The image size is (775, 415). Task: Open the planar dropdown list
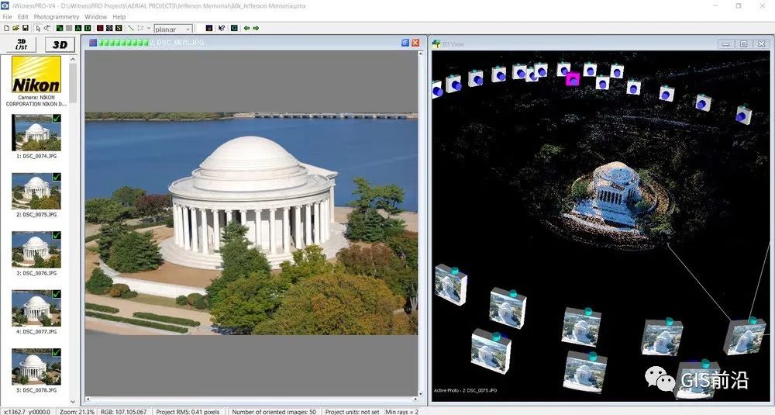188,29
